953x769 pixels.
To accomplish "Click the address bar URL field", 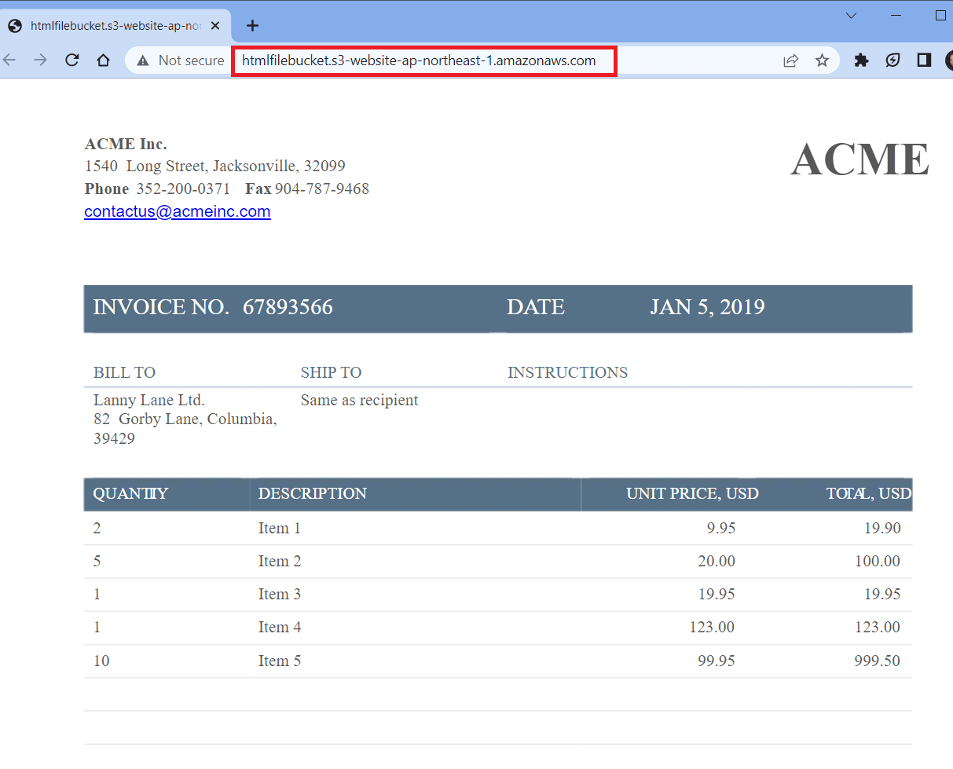I will (x=423, y=60).
